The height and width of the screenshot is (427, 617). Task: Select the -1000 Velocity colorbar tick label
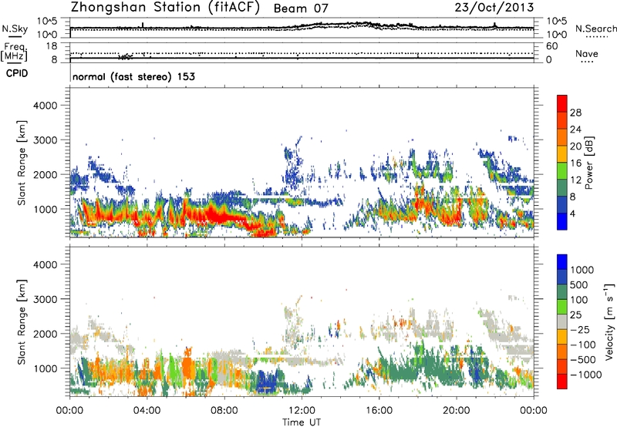tap(585, 375)
